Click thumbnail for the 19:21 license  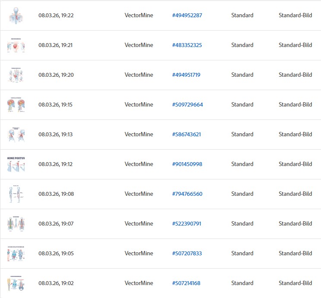[16, 45]
